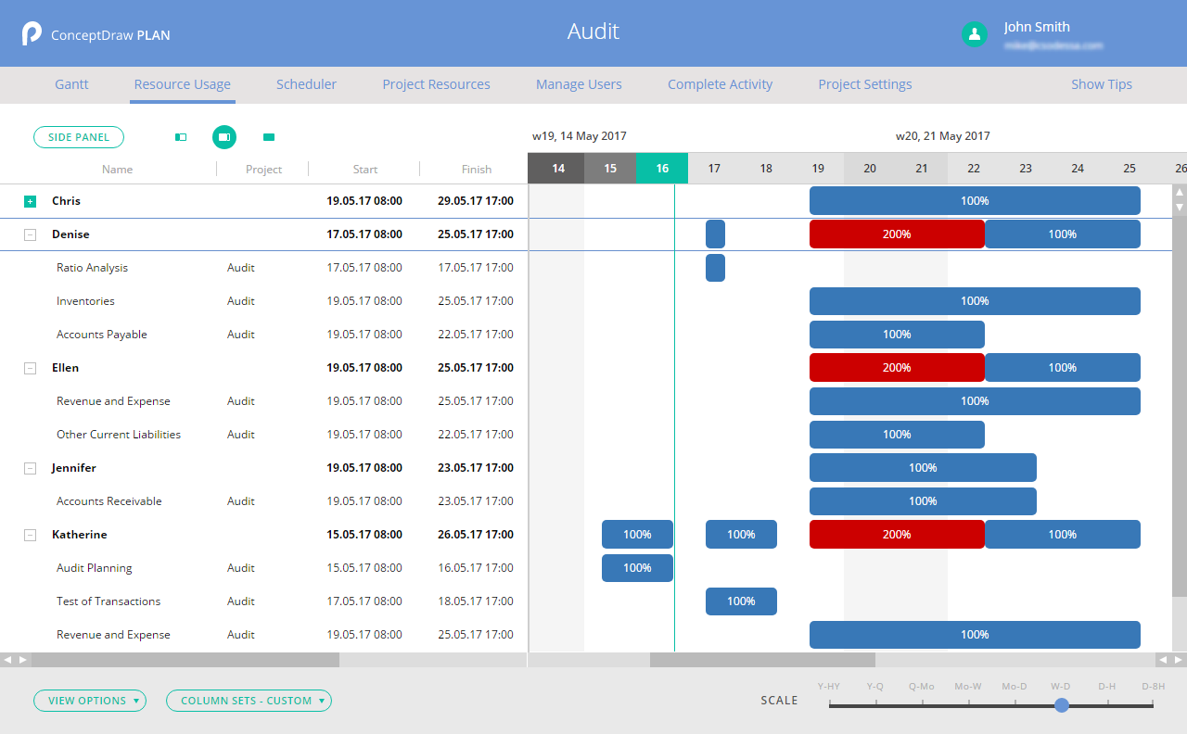The image size is (1187, 734).
Task: Collapse the Katherine resource group
Action: click(x=30, y=535)
